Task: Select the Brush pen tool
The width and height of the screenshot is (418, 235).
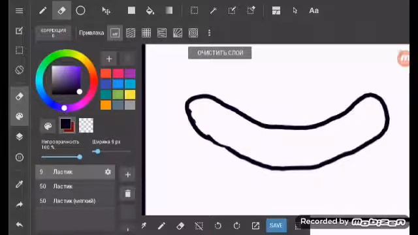Action: click(x=42, y=10)
